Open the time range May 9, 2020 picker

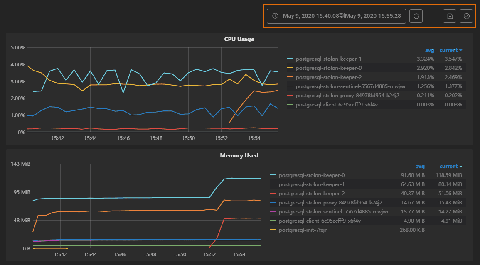click(x=341, y=16)
